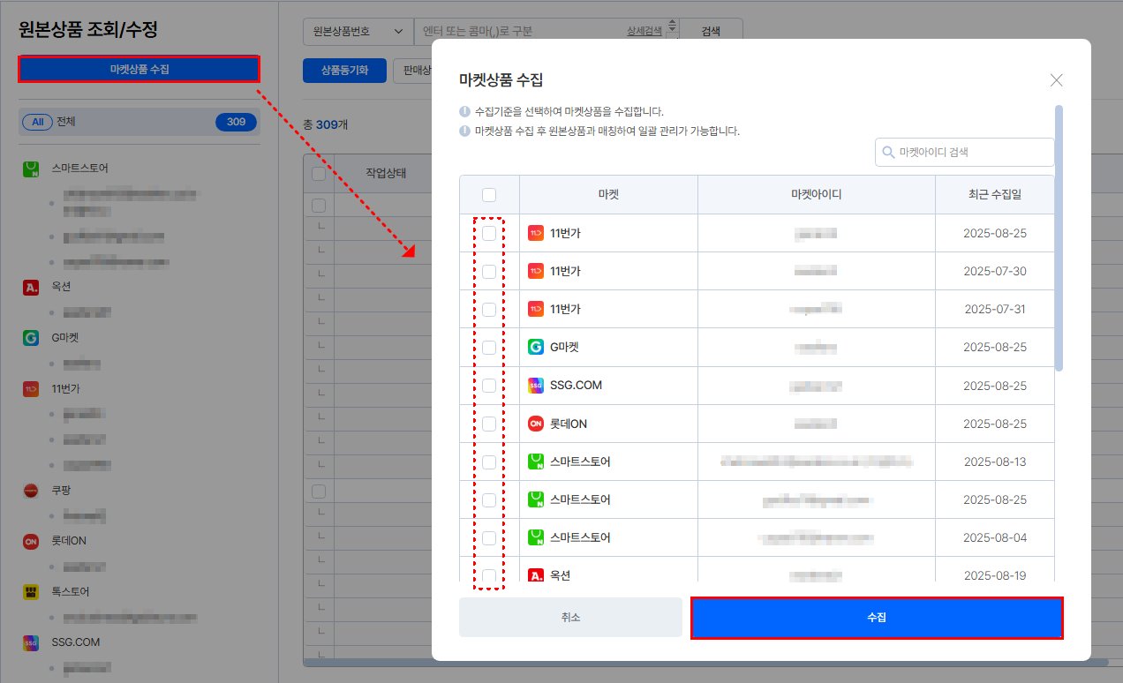Image resolution: width=1123 pixels, height=683 pixels.
Task: Click the 롯데ON icon in the left sidebar
Action: [31, 541]
